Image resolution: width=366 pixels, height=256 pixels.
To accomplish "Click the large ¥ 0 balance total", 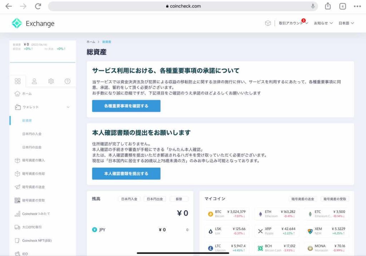I will 183,213.
